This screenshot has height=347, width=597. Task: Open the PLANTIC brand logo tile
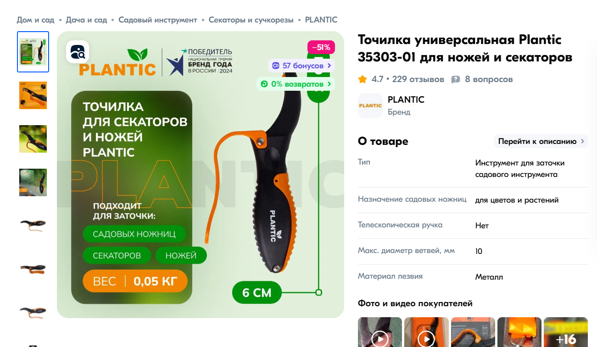tap(370, 105)
